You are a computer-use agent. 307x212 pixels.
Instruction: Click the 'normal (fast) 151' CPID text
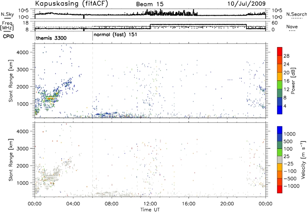pos(116,35)
